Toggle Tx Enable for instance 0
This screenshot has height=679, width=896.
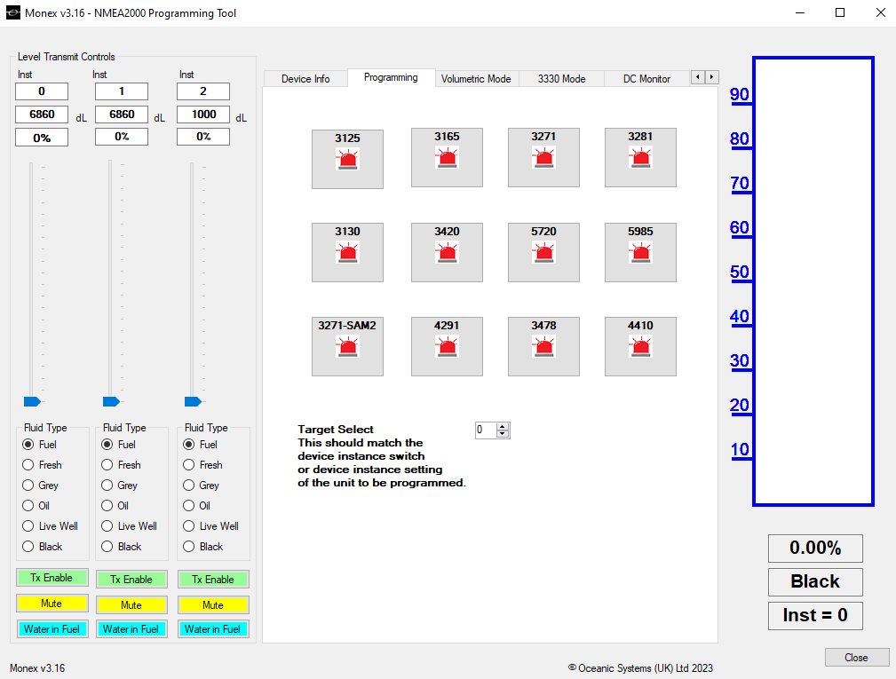[52, 578]
